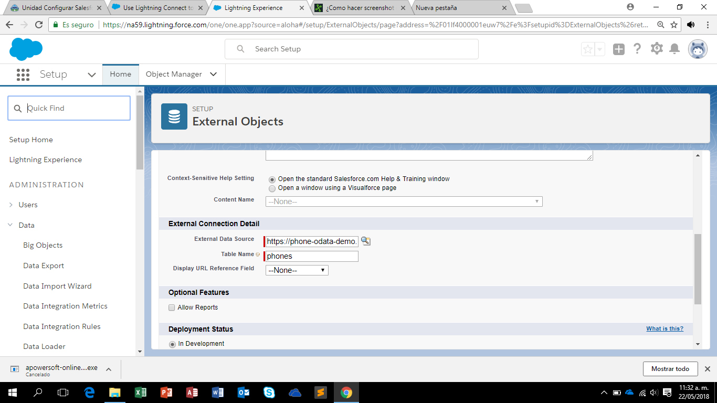Image resolution: width=717 pixels, height=403 pixels.
Task: Click the Table Name input field
Action: [312, 256]
